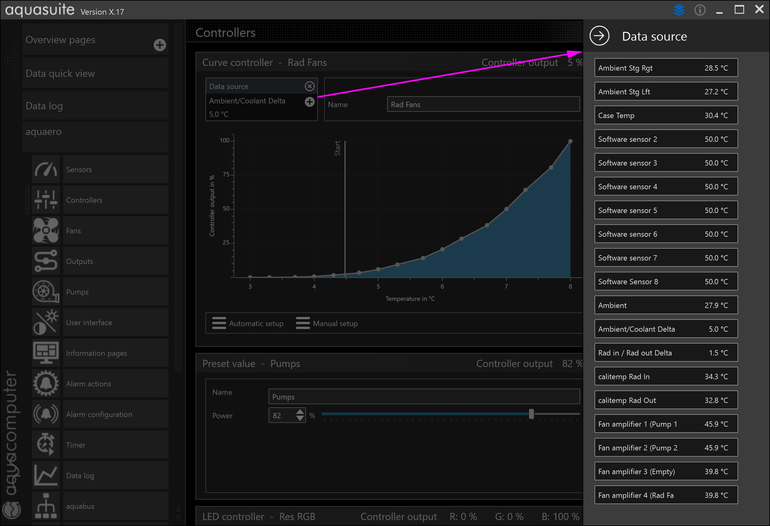Click the Sensors gauge icon
770x526 pixels.
click(46, 169)
